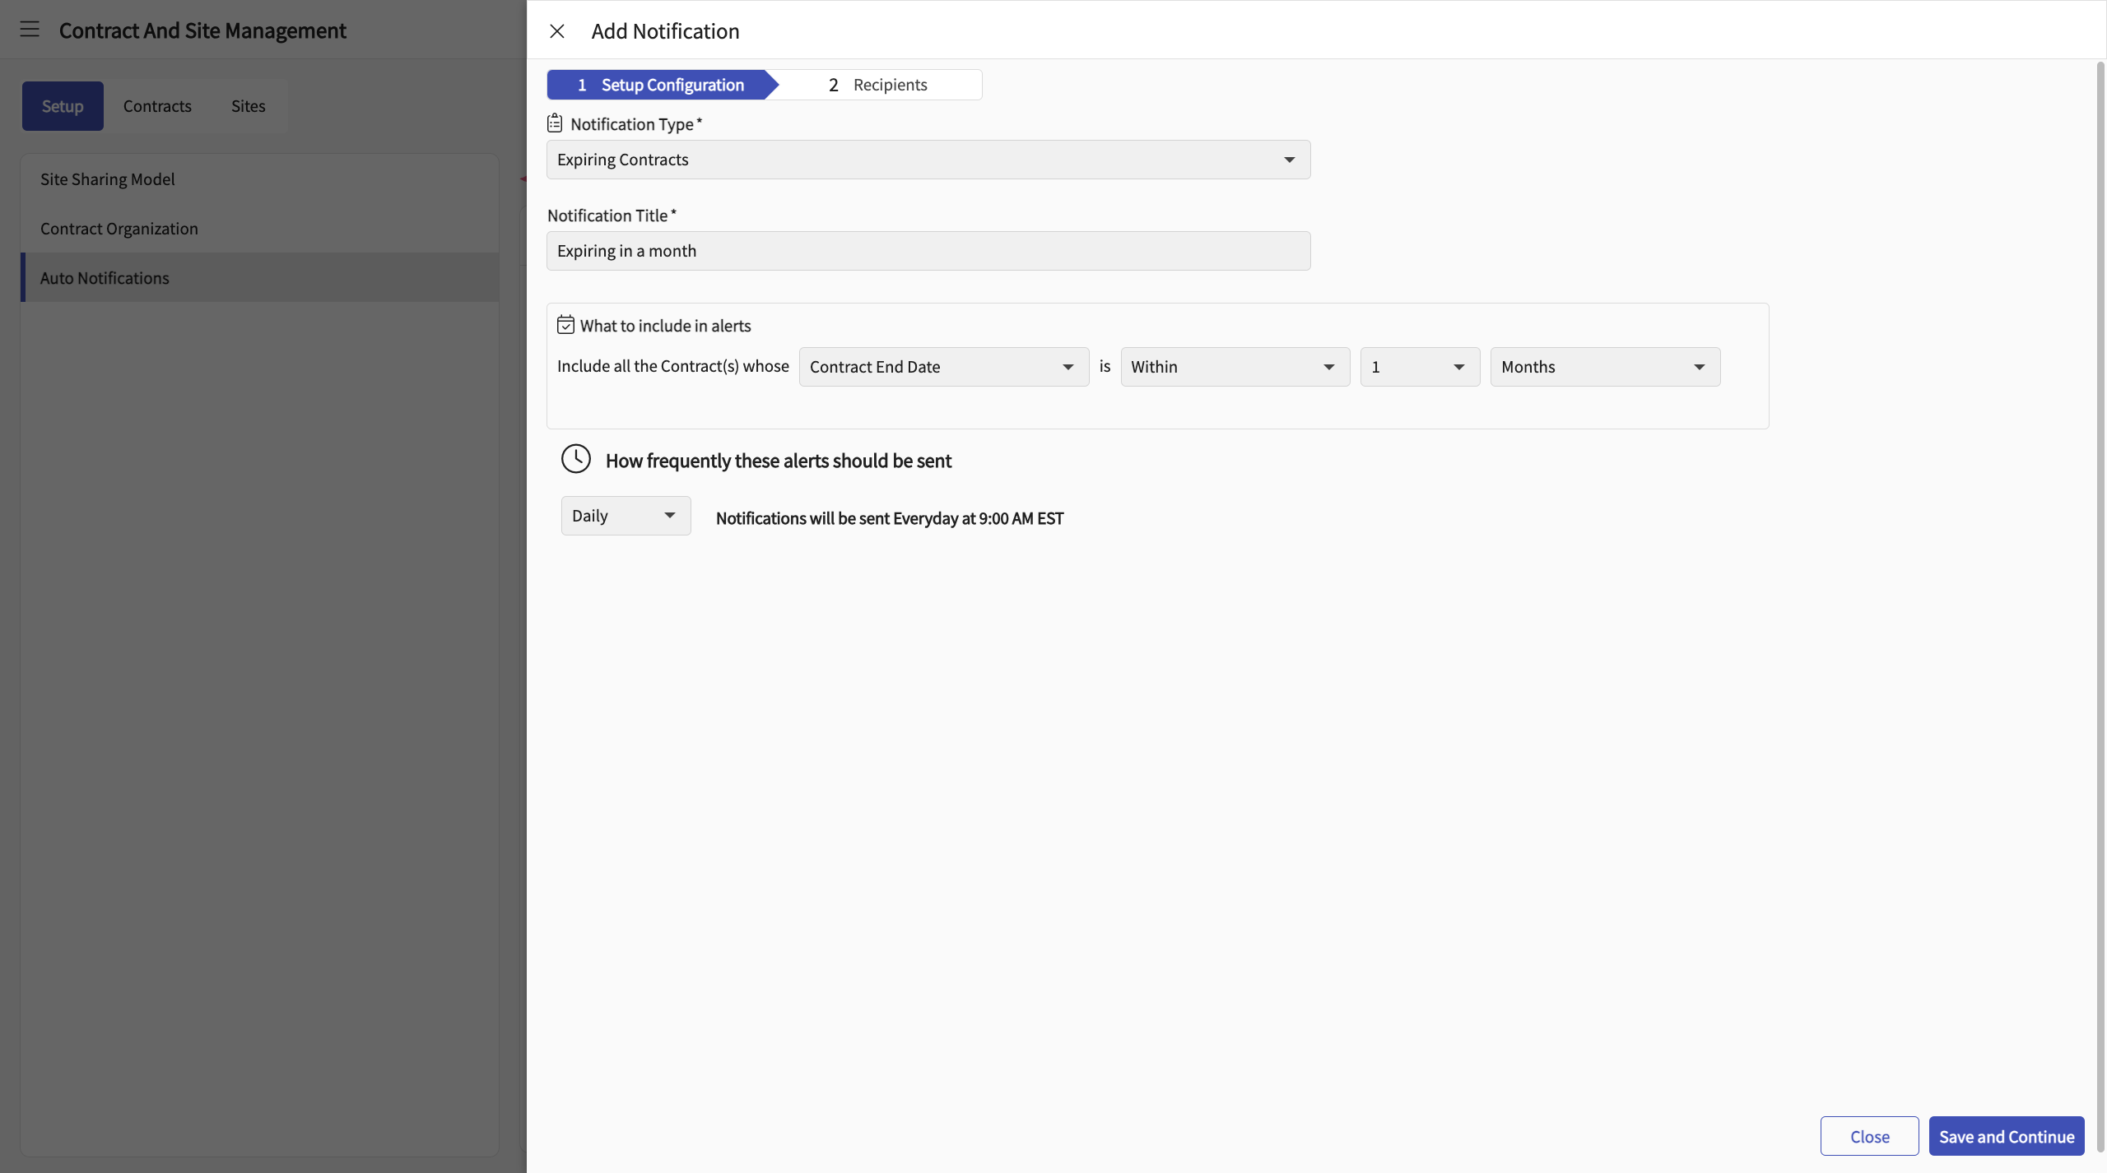The height and width of the screenshot is (1173, 2107).
Task: Open the Within condition dropdown
Action: [x=1234, y=367]
